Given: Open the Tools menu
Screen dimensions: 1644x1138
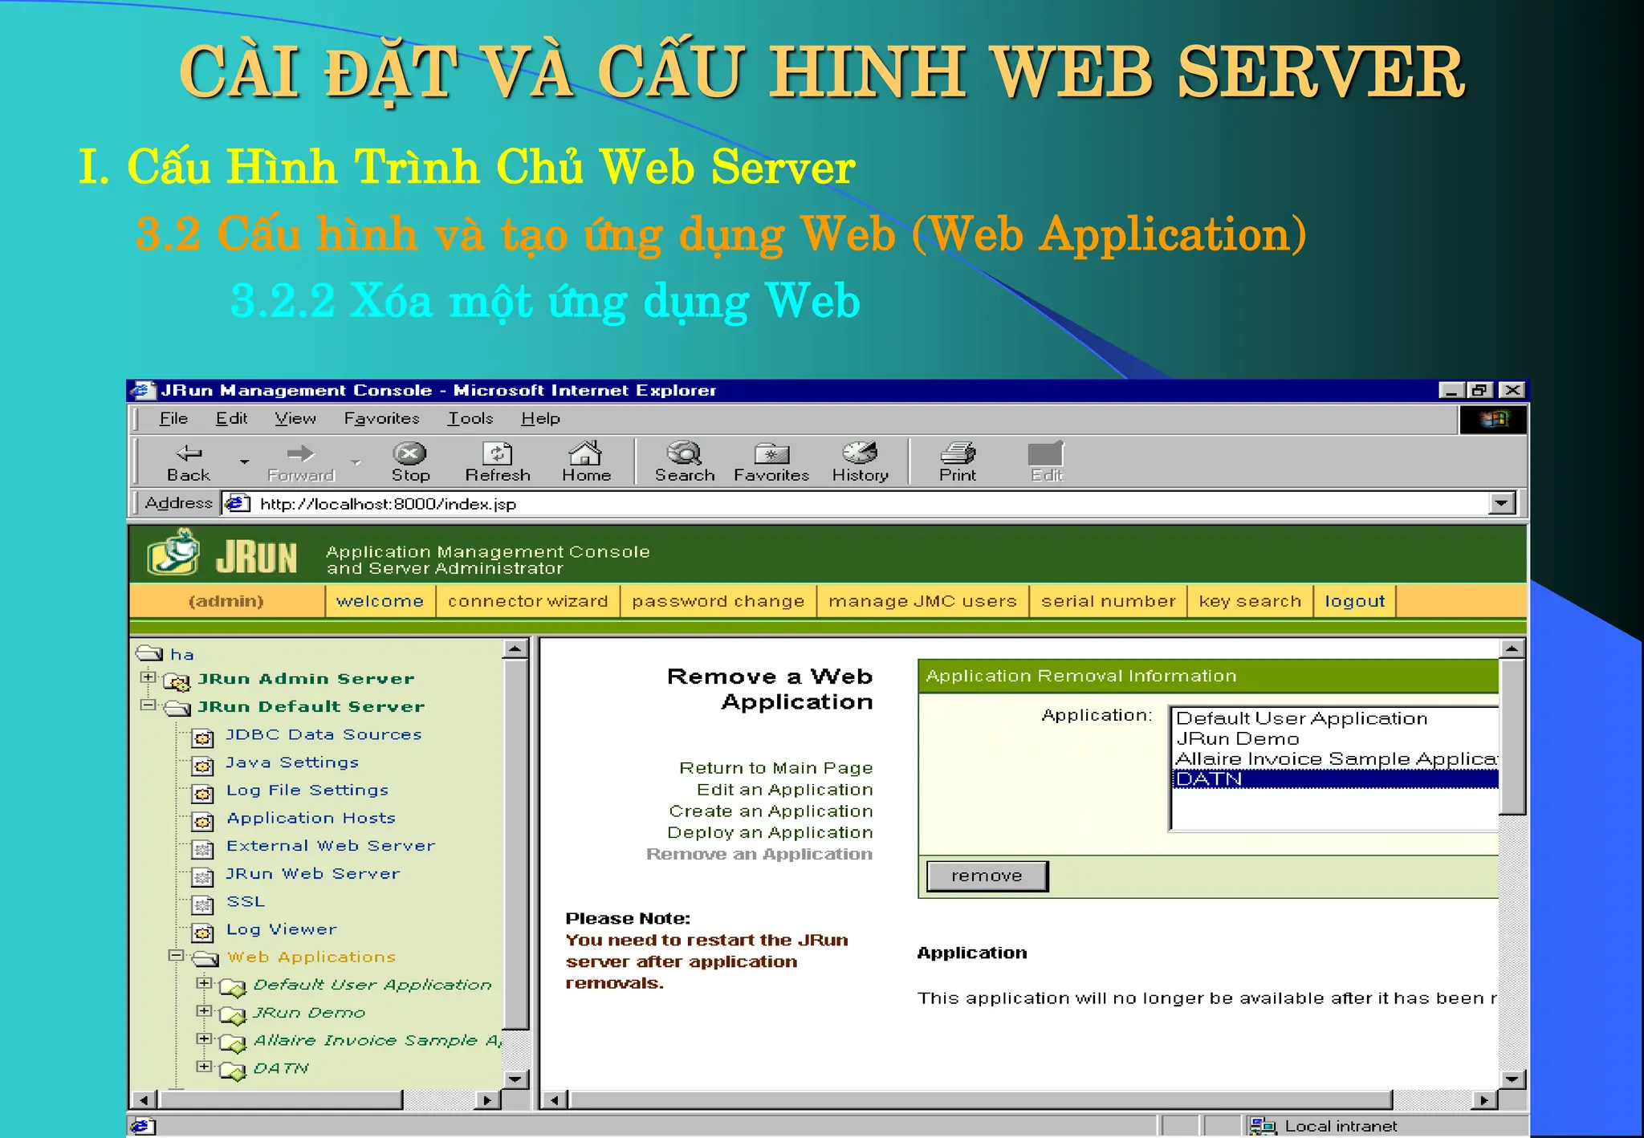Looking at the screenshot, I should pyautogui.click(x=470, y=418).
